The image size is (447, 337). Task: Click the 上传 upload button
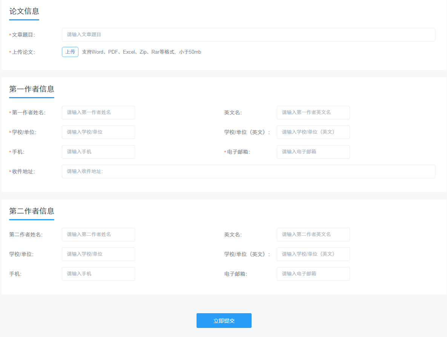pos(70,52)
